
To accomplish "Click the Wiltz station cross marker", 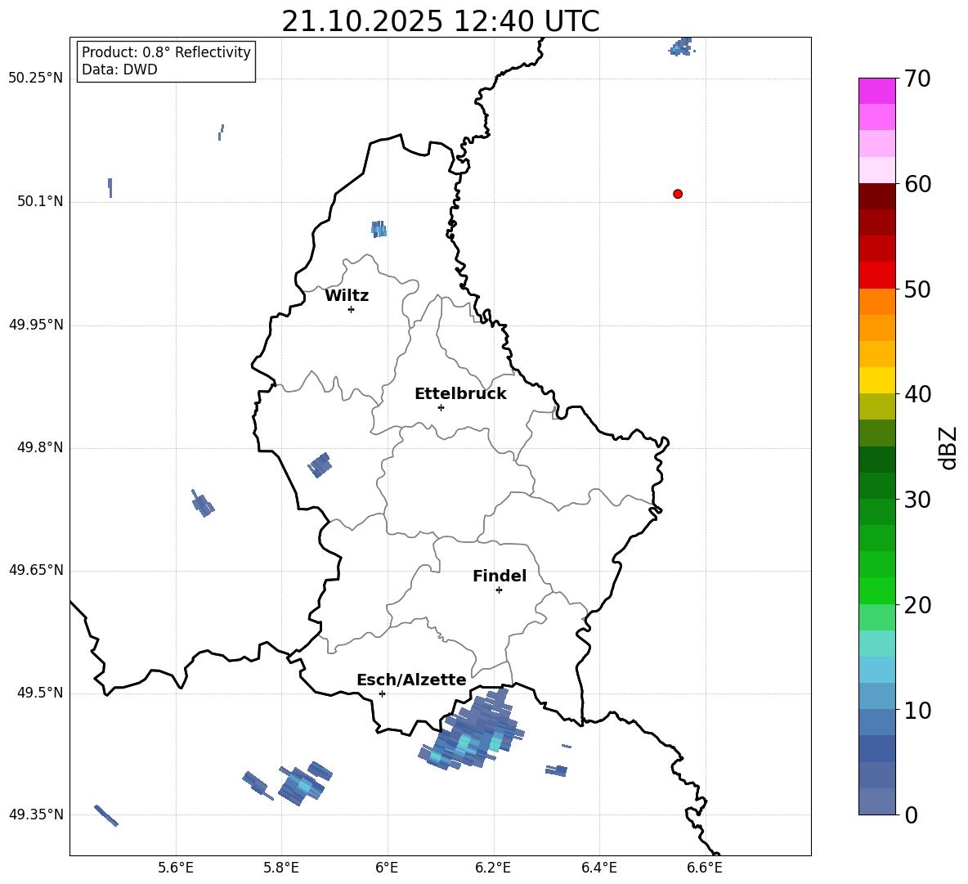I will 352,309.
